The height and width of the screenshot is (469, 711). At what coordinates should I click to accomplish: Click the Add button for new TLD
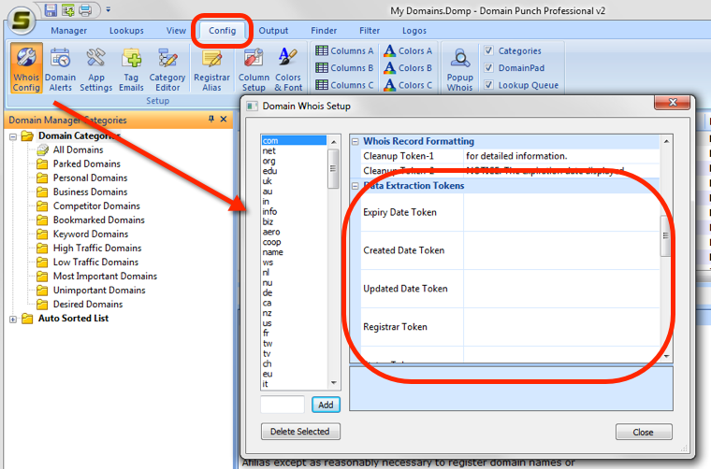pyautogui.click(x=326, y=405)
